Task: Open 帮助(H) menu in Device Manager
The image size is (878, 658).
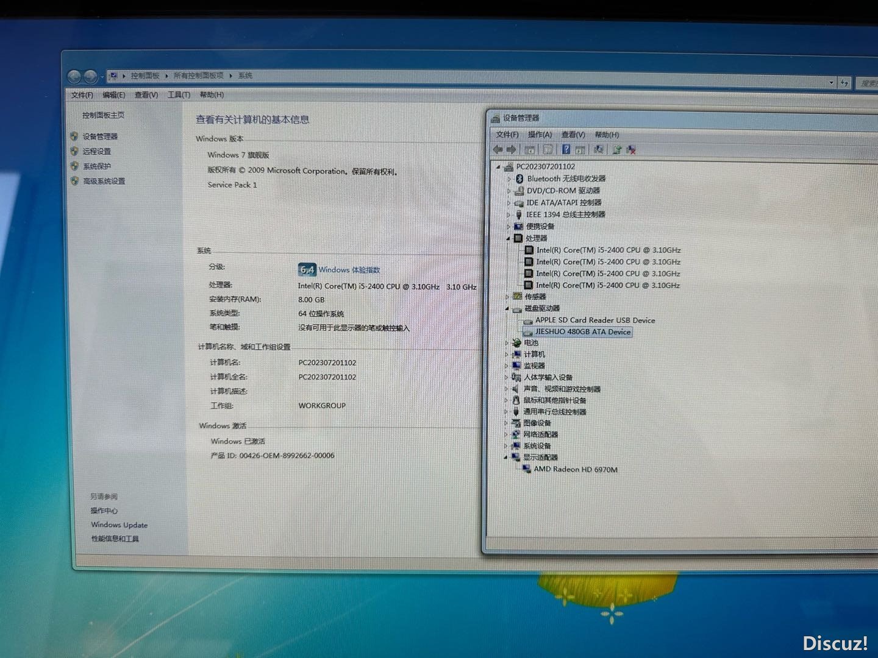Action: click(607, 135)
